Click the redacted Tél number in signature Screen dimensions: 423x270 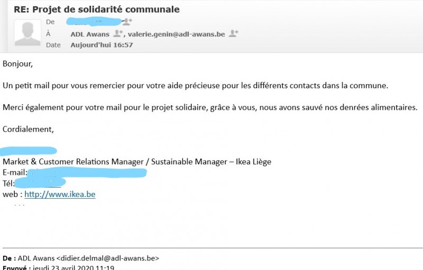pos(40,183)
